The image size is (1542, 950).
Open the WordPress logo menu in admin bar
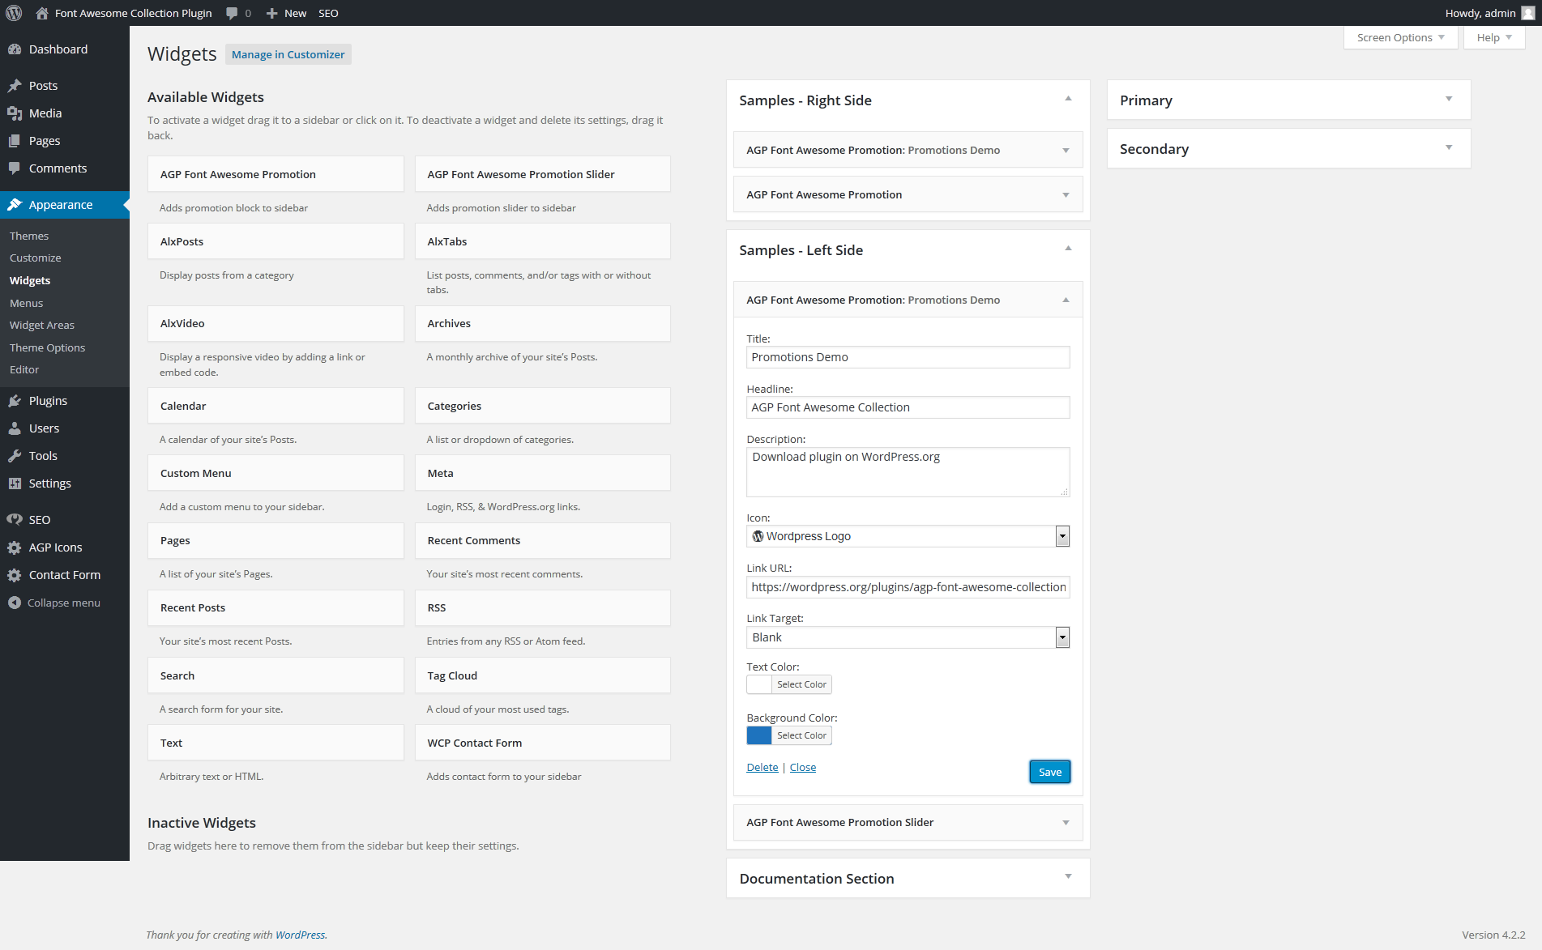coord(13,13)
